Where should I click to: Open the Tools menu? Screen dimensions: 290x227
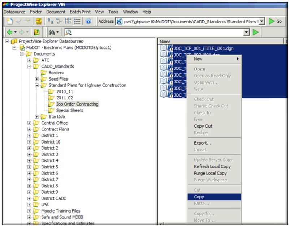(113, 12)
